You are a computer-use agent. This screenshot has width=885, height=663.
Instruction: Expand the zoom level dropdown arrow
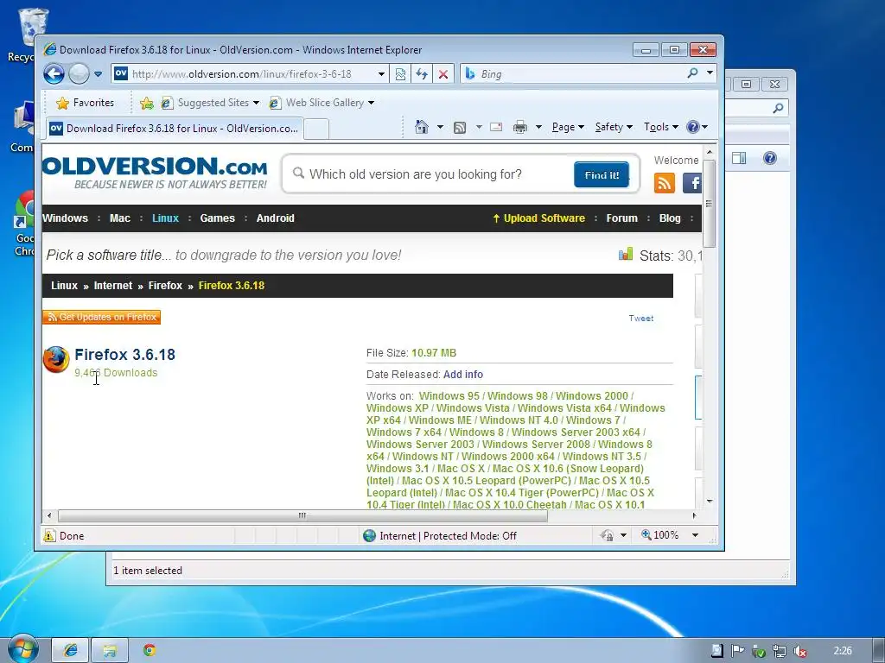696,535
